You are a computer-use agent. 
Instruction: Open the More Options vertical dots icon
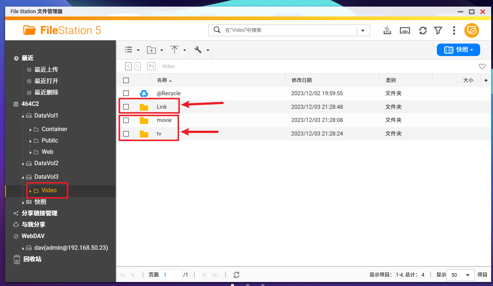(x=454, y=30)
